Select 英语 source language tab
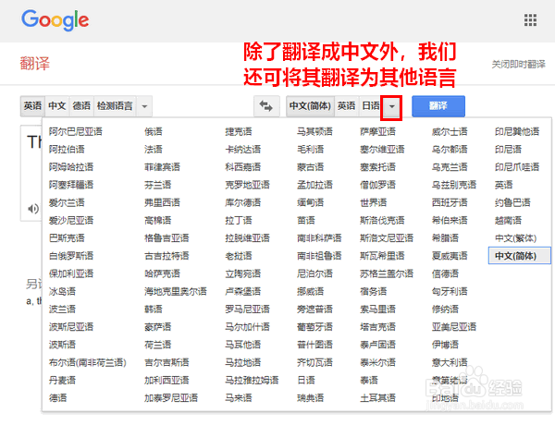The height and width of the screenshot is (425, 555). click(32, 106)
